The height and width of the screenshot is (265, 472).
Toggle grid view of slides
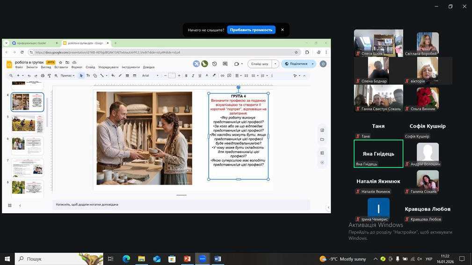[9, 205]
